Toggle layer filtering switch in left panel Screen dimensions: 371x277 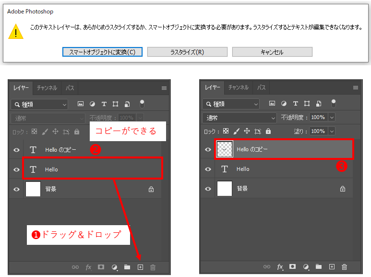pos(142,104)
